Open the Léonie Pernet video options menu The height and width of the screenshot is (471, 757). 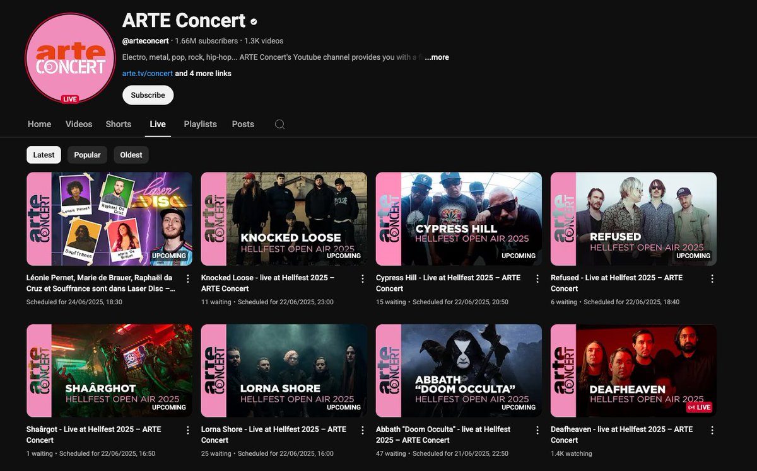point(187,278)
